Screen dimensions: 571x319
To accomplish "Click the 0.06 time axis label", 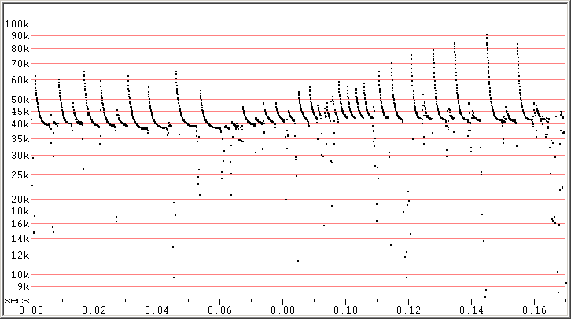I will tap(220, 310).
